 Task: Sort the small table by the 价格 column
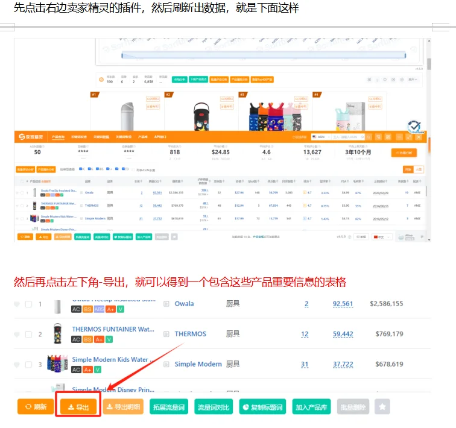[x=239, y=181]
